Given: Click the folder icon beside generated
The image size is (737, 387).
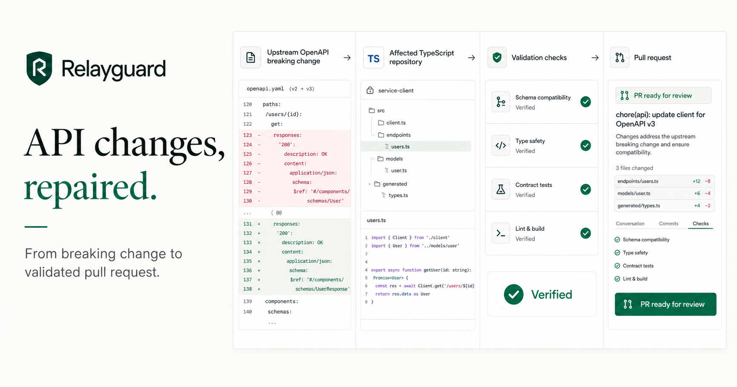Looking at the screenshot, I should 377,184.
